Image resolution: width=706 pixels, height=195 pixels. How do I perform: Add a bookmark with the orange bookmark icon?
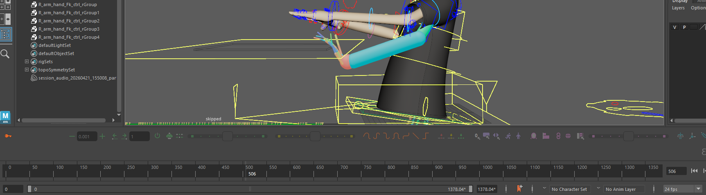coord(519,188)
